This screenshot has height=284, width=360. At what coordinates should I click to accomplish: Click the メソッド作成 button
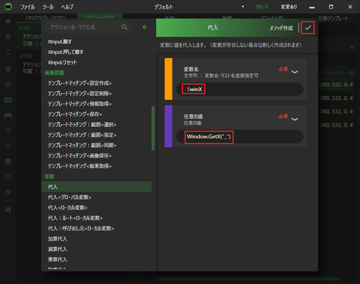(x=281, y=28)
